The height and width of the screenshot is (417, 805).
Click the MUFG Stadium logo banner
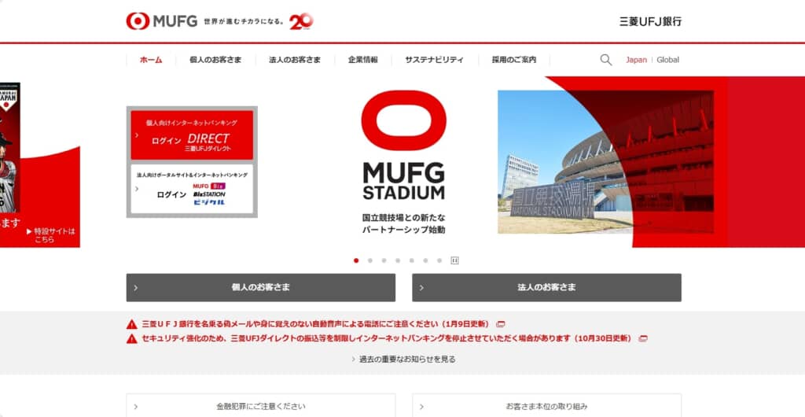pos(403,146)
